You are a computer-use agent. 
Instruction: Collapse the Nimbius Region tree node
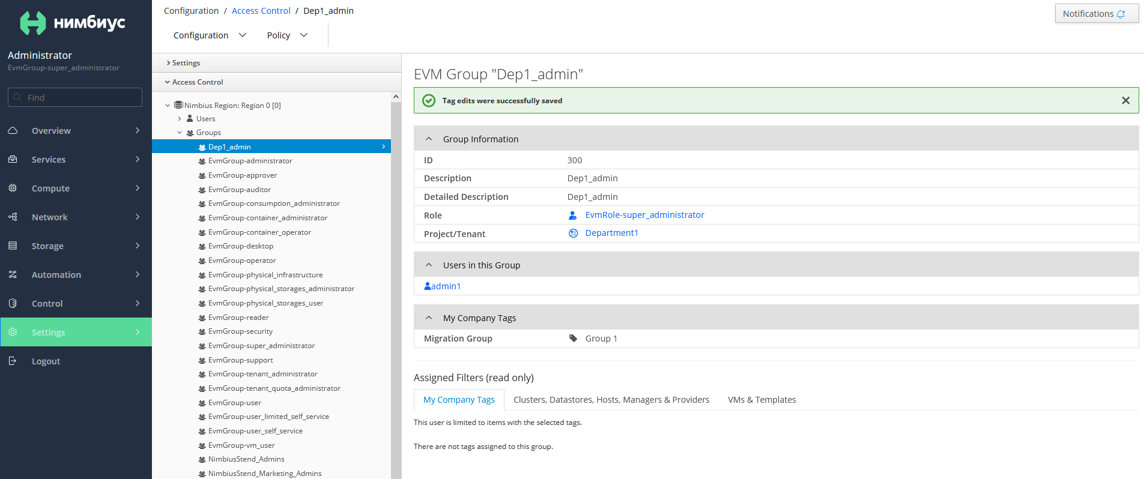point(168,105)
